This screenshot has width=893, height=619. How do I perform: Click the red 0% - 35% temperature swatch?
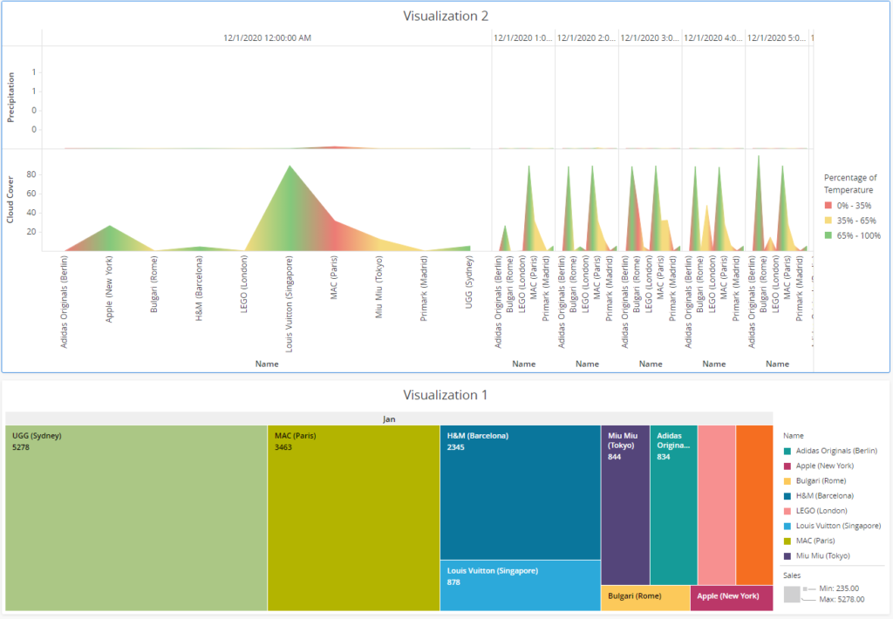point(828,206)
